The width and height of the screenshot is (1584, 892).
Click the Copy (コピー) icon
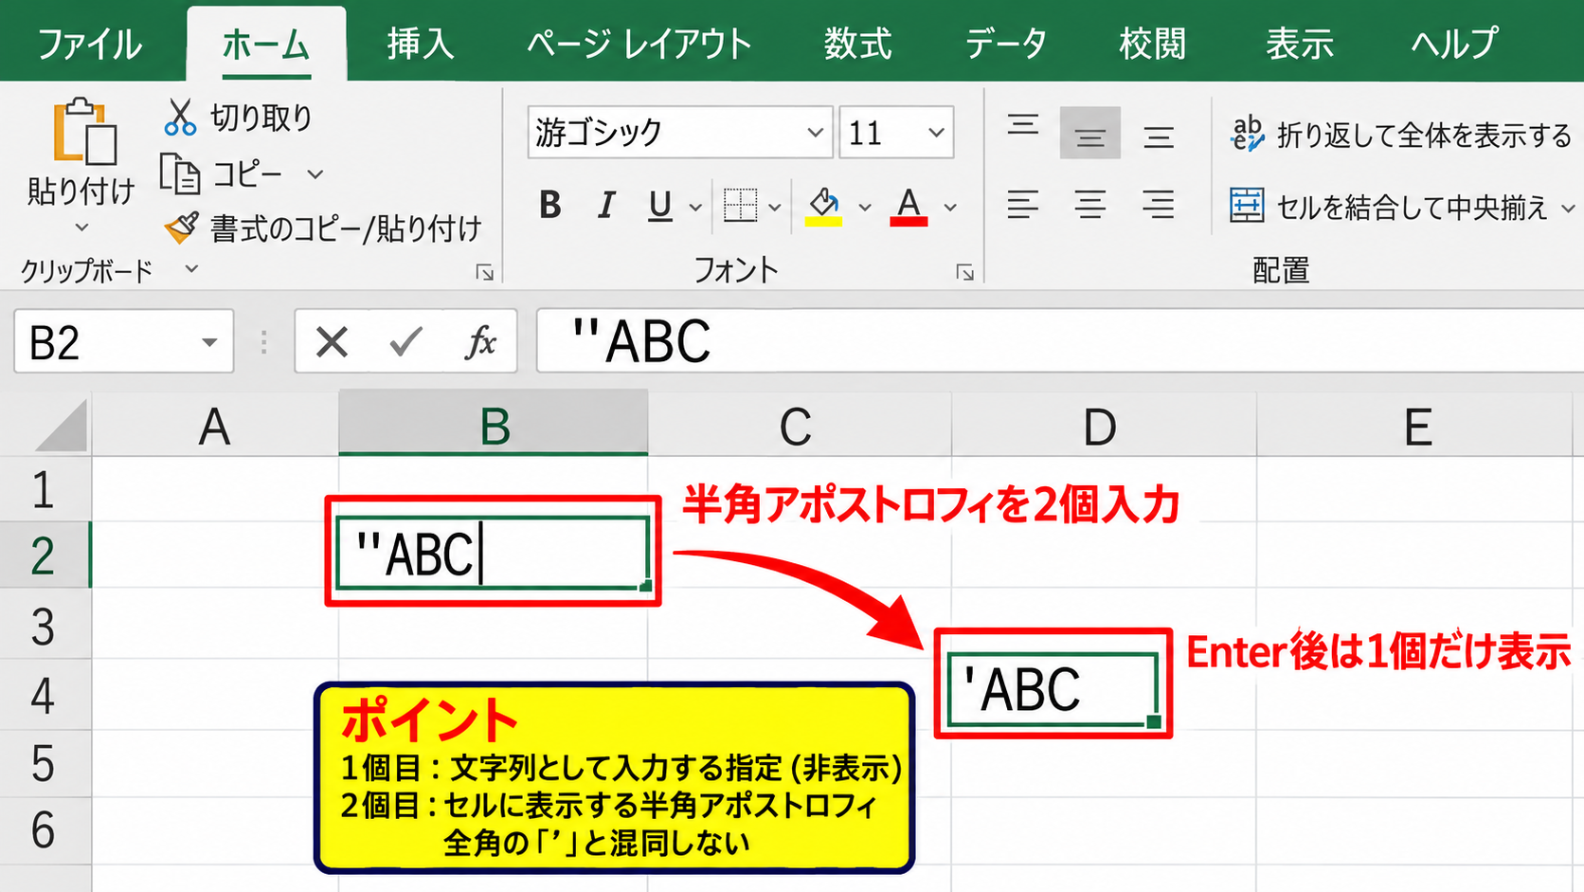pos(180,173)
